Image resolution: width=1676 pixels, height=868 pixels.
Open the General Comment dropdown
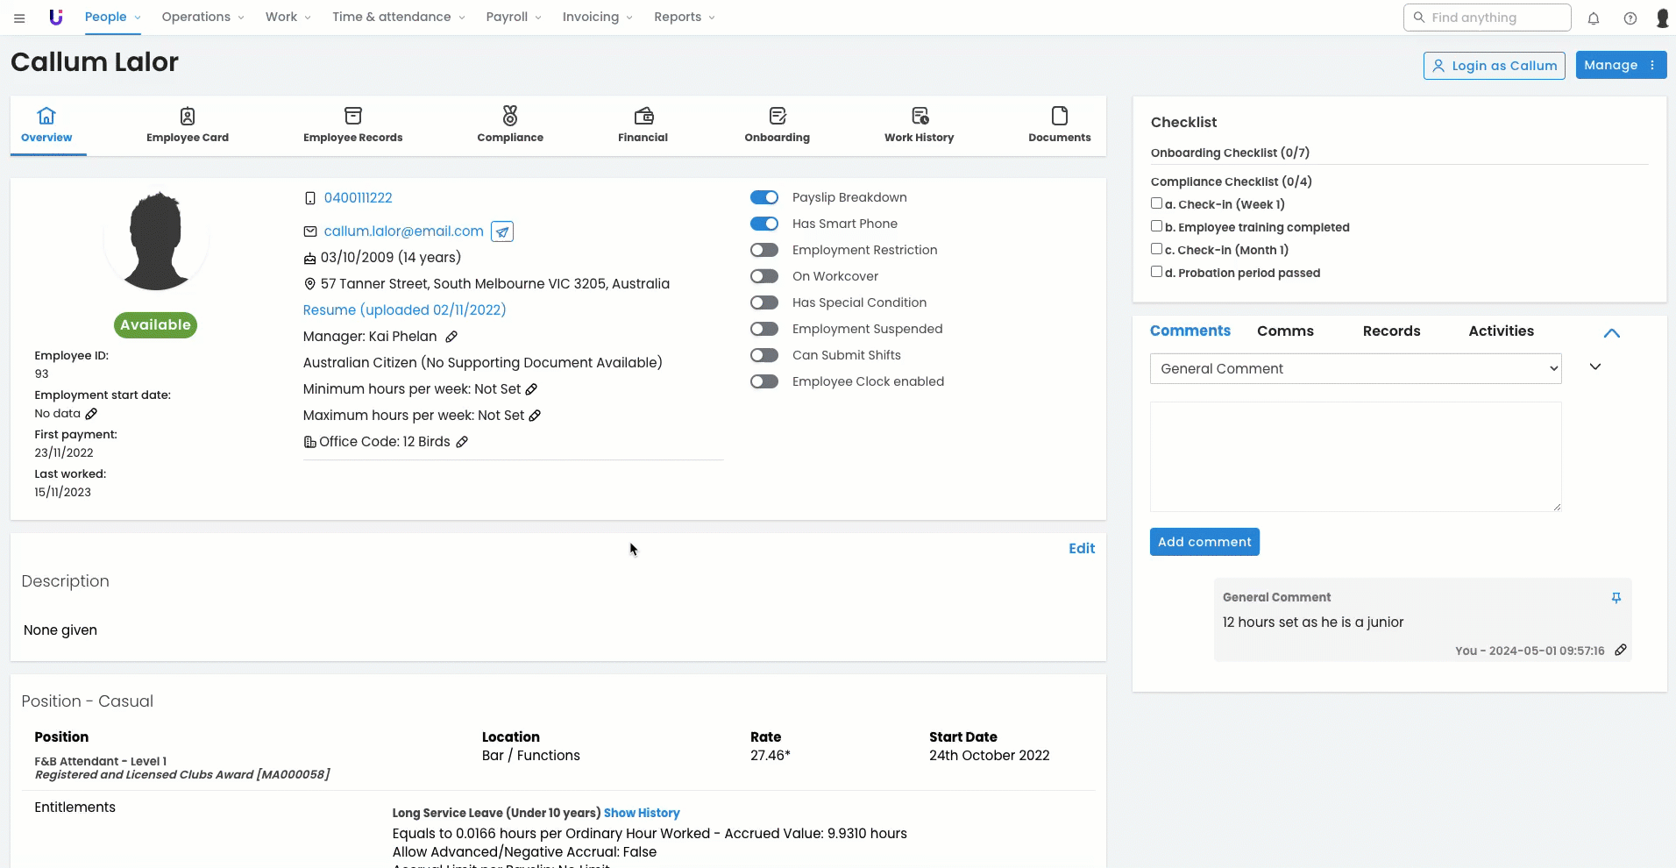coord(1355,369)
